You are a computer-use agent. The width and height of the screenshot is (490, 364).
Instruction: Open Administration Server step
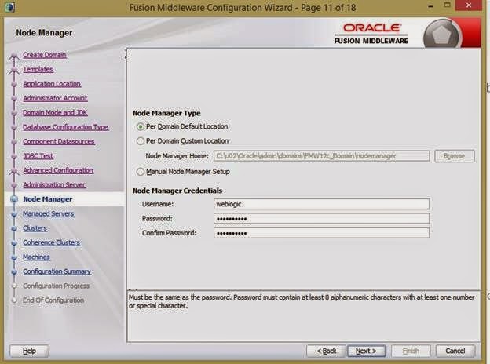point(54,185)
